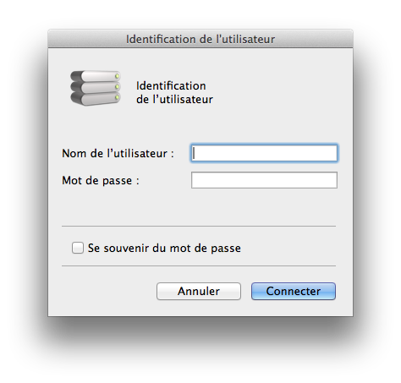The height and width of the screenshot is (383, 401).
Task: Click the empty area below the password field
Action: point(199,206)
